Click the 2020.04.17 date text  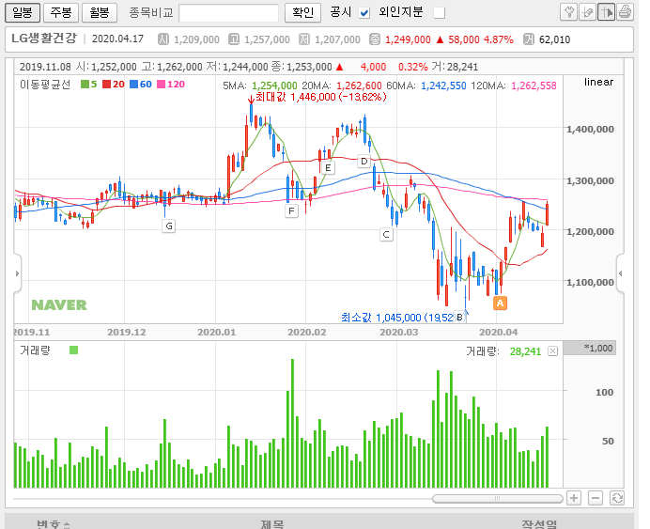point(117,39)
